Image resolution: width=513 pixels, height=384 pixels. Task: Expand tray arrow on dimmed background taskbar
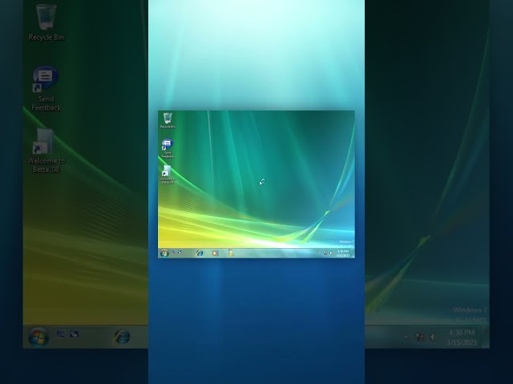[x=406, y=338]
